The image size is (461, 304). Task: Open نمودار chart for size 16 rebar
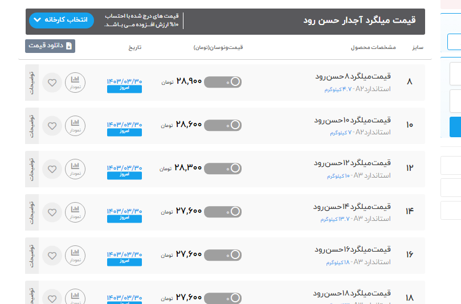75,256
